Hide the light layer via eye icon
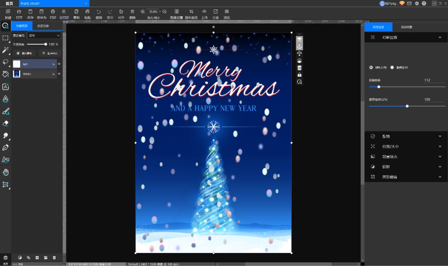The width and height of the screenshot is (448, 266). coord(59,64)
